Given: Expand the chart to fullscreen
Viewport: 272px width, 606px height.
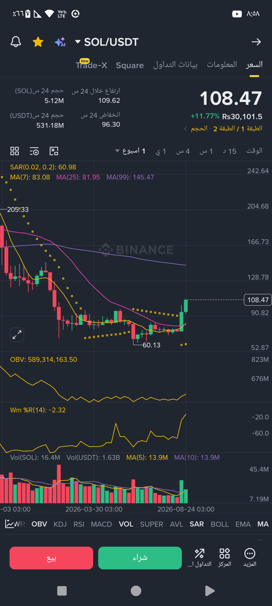Looking at the screenshot, I should coord(17,335).
